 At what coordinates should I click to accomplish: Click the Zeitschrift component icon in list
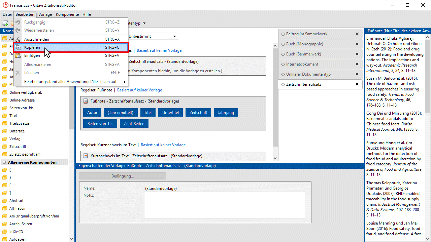[x=5, y=147]
